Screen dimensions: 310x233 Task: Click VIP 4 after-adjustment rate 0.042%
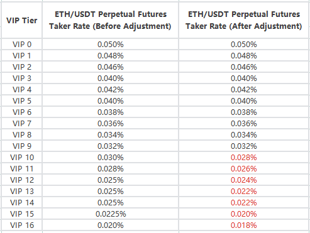[x=244, y=90]
